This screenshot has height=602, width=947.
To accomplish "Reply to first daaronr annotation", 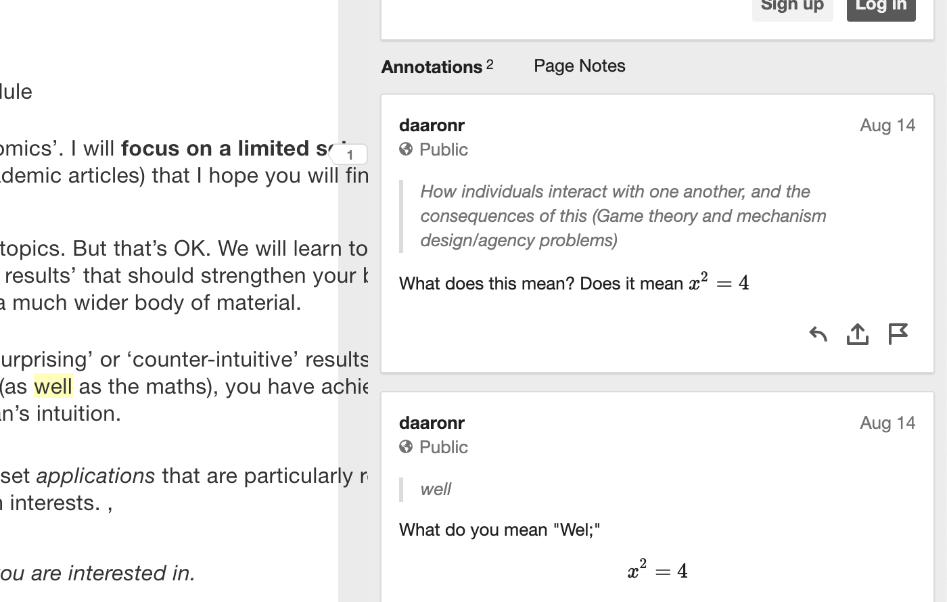I will click(818, 334).
